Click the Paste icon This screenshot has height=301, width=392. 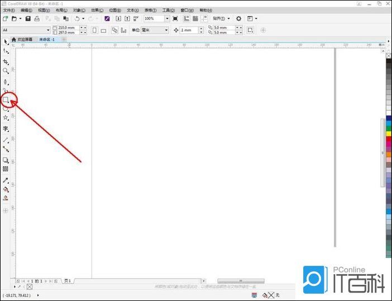click(66, 18)
